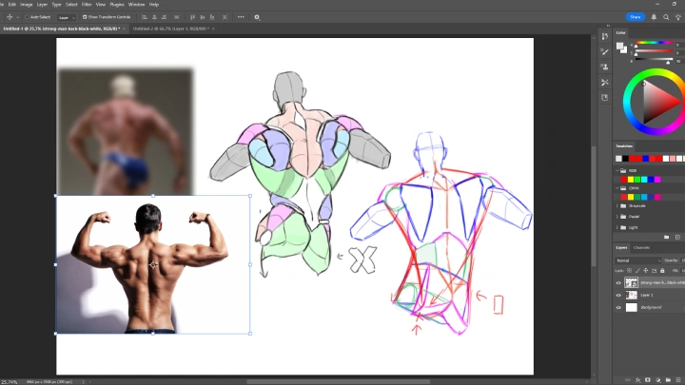
Task: Click lock transparent pixels icon
Action: coord(629,271)
